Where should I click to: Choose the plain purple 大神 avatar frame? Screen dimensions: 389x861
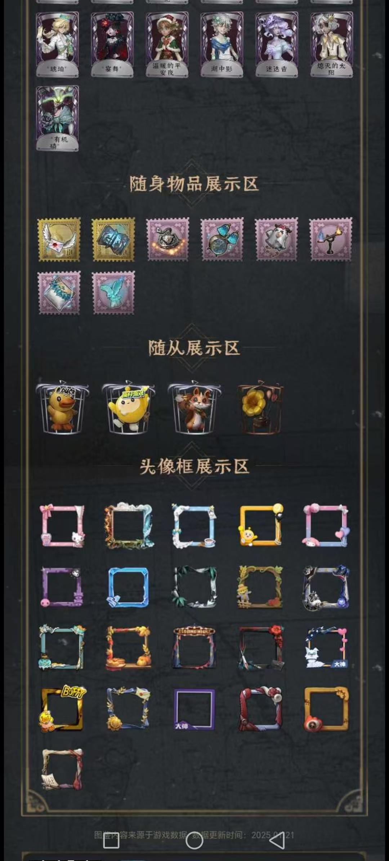point(194,709)
